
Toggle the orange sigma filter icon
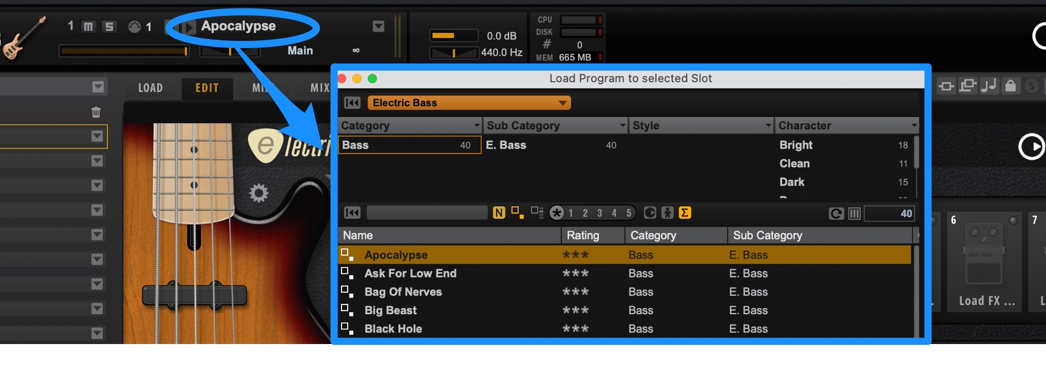click(685, 212)
